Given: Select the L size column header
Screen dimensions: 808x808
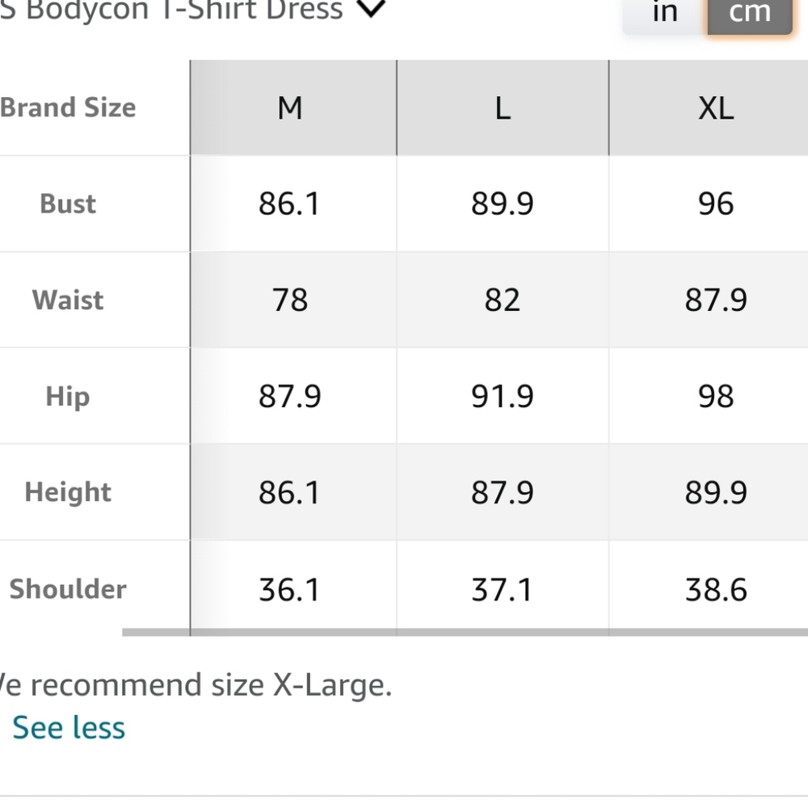Looking at the screenshot, I should [503, 107].
